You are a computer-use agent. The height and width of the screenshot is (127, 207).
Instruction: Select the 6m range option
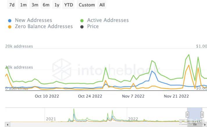46,5
